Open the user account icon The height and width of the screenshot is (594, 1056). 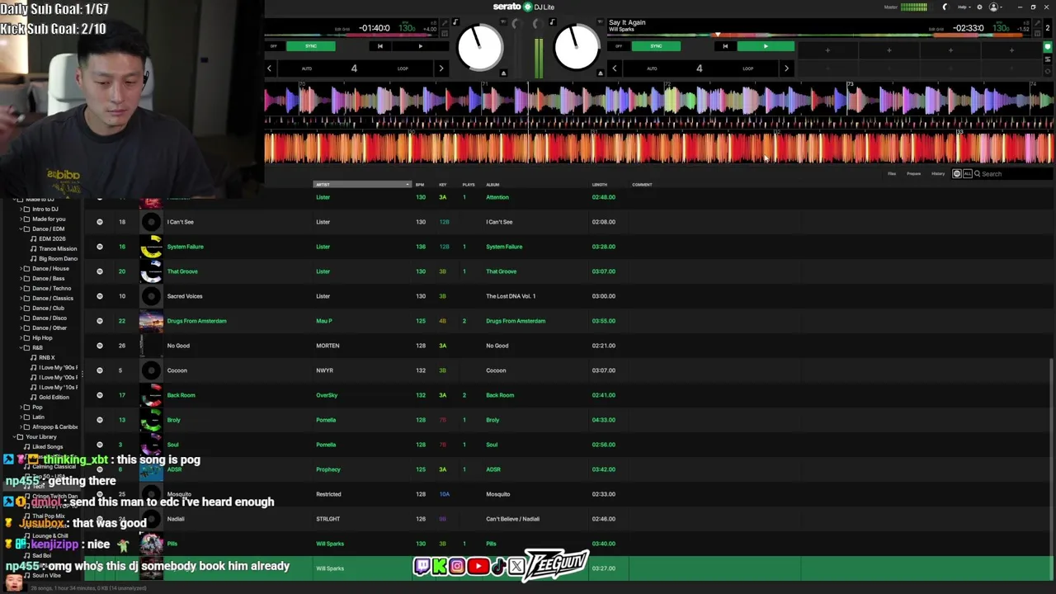click(994, 7)
